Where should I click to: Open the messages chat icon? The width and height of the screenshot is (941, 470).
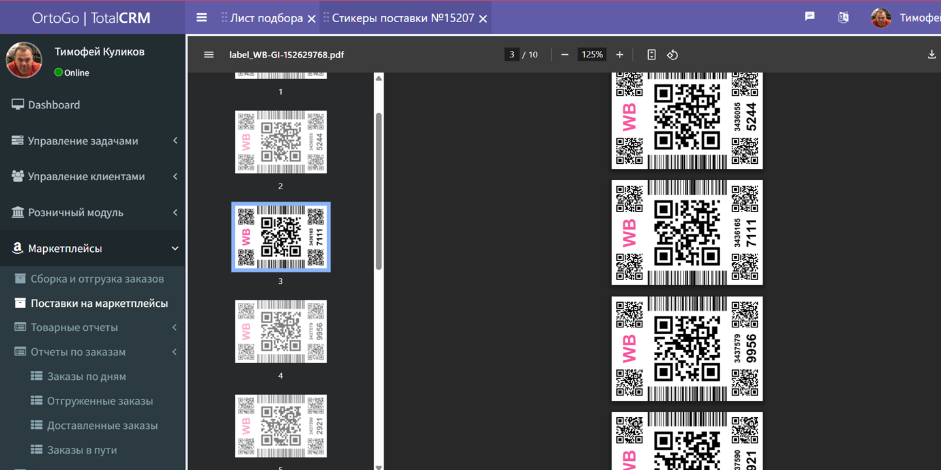(810, 17)
